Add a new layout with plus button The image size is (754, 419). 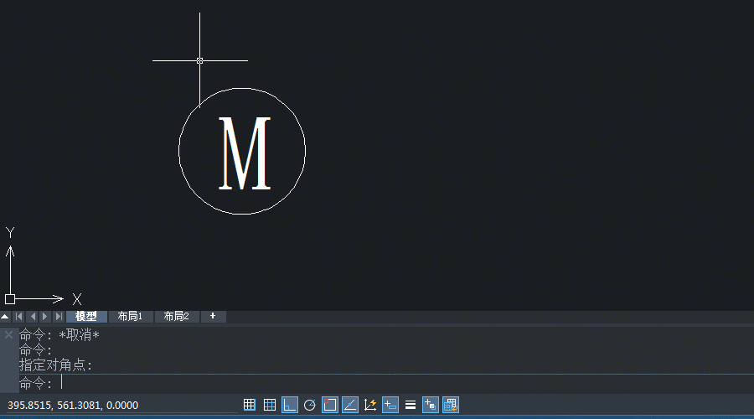coord(213,317)
